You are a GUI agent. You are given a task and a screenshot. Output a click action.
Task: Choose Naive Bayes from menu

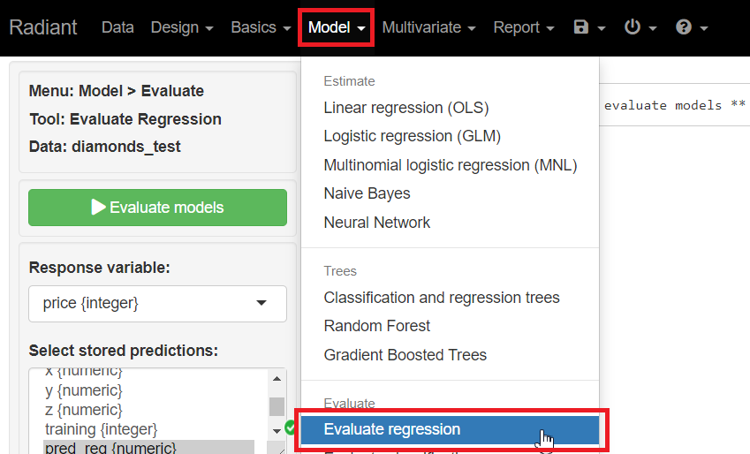[367, 193]
